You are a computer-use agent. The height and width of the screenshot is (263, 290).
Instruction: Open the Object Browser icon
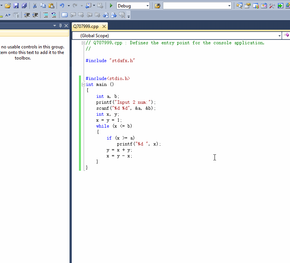coord(264,6)
